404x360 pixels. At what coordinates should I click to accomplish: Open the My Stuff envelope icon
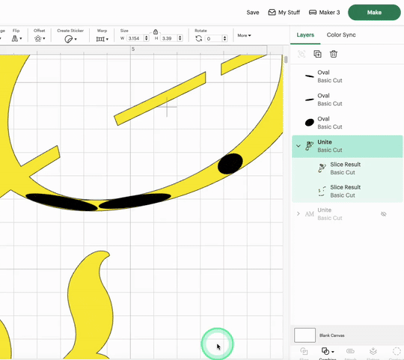click(x=272, y=13)
